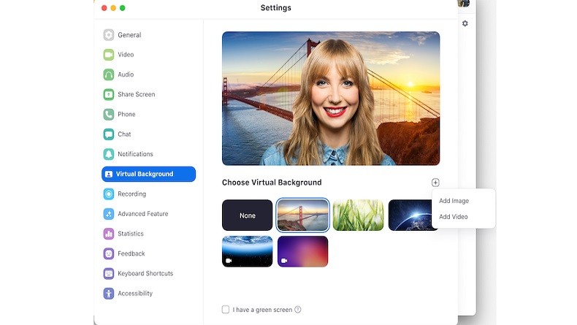
Task: Click the plus button to add background
Action: [435, 183]
